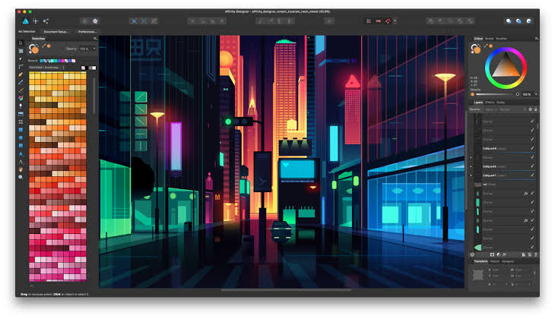Toggle visibility checkmark of Calque41 layer
The image size is (555, 319).
pos(532,175)
